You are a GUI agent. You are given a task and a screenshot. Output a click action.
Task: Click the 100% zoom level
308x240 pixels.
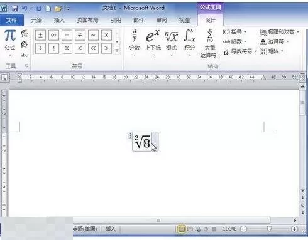(x=229, y=229)
